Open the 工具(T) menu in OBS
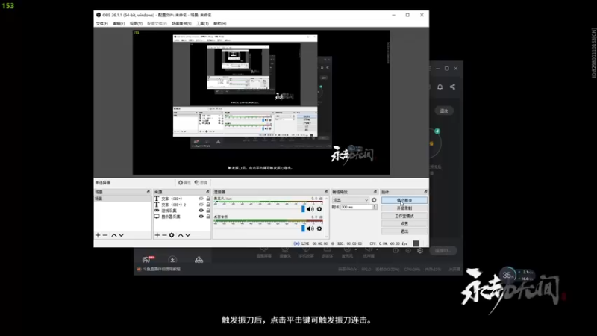The width and height of the screenshot is (597, 336). click(x=202, y=24)
